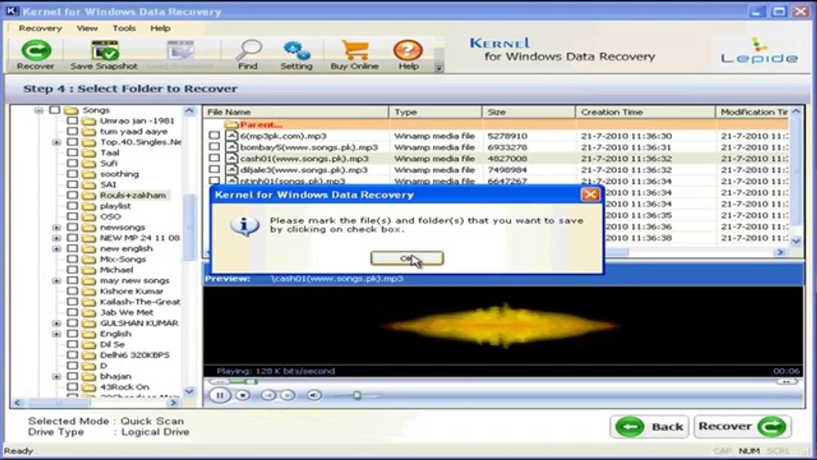The width and height of the screenshot is (817, 460).
Task: Check the 6(mp3pk.com).mp3 file checkbox
Action: (x=214, y=135)
